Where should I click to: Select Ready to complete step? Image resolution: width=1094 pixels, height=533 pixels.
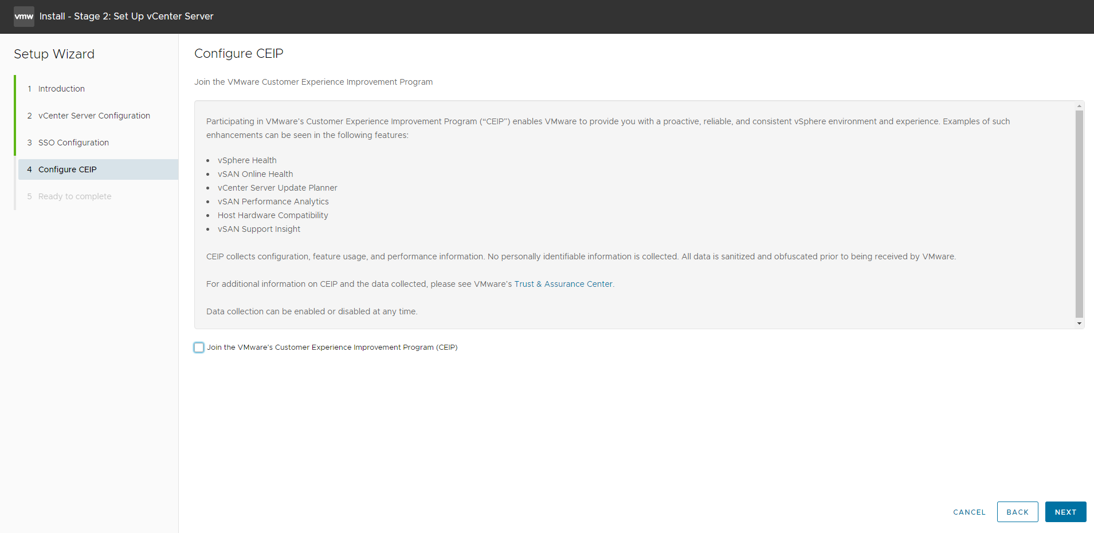tap(74, 196)
